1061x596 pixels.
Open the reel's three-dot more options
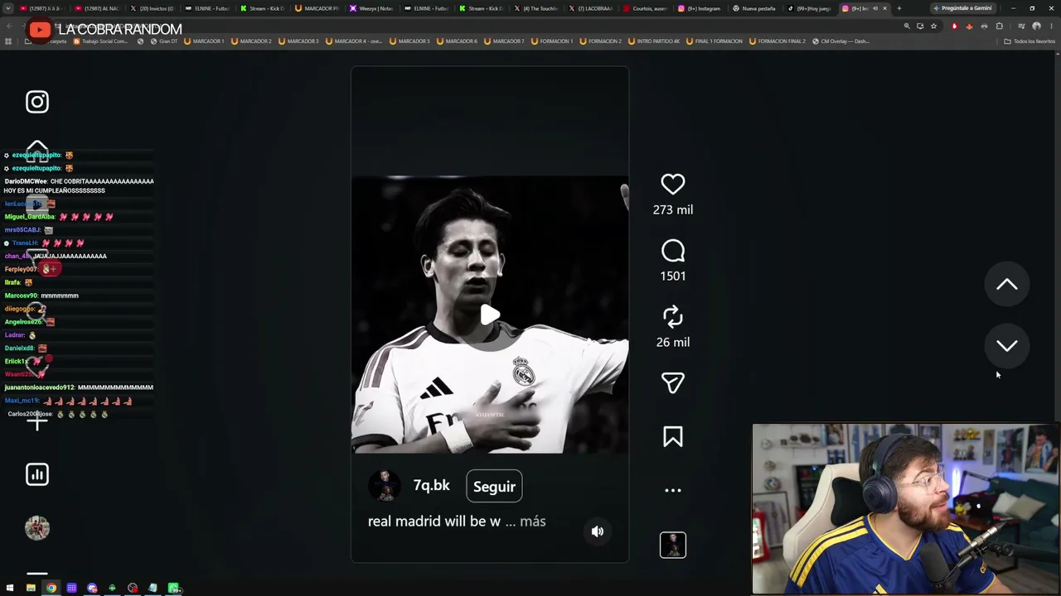[673, 490]
